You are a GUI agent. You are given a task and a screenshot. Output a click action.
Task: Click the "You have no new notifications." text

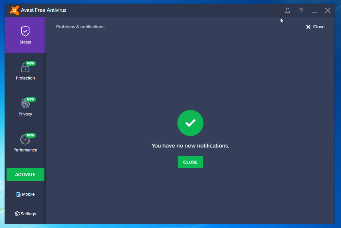coord(190,146)
